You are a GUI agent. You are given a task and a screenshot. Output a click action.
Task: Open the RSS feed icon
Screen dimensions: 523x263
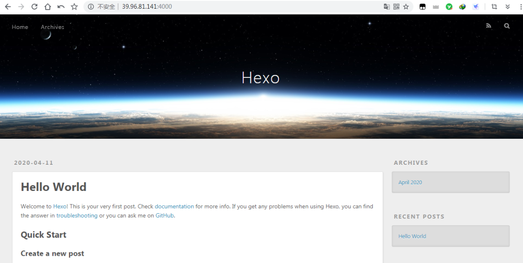(489, 26)
